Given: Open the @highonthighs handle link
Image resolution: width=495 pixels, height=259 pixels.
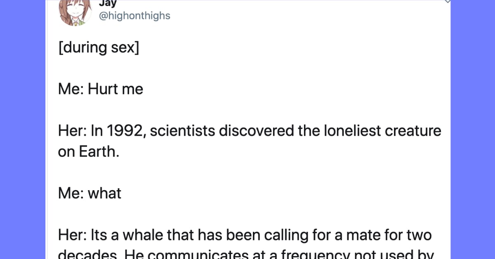Looking at the screenshot, I should [134, 16].
